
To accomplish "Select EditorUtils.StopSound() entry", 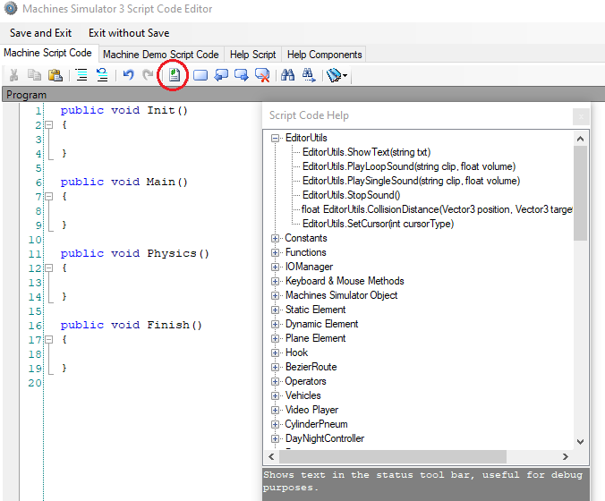I will pyautogui.click(x=351, y=195).
